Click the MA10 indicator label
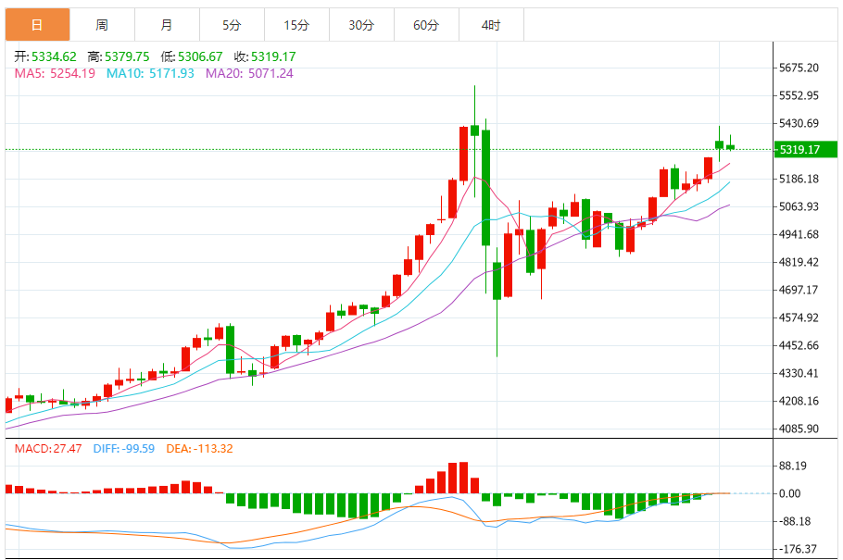Viewport: 843px width, 560px height. [x=150, y=74]
